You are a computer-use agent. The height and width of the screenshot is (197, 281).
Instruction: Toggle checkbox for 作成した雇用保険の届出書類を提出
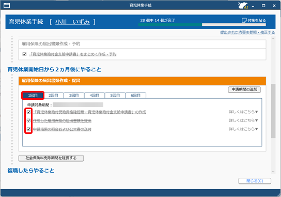click(x=29, y=120)
